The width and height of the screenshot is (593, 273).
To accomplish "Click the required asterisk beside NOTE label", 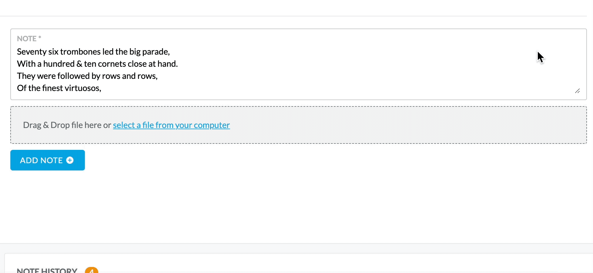I will 40,38.
